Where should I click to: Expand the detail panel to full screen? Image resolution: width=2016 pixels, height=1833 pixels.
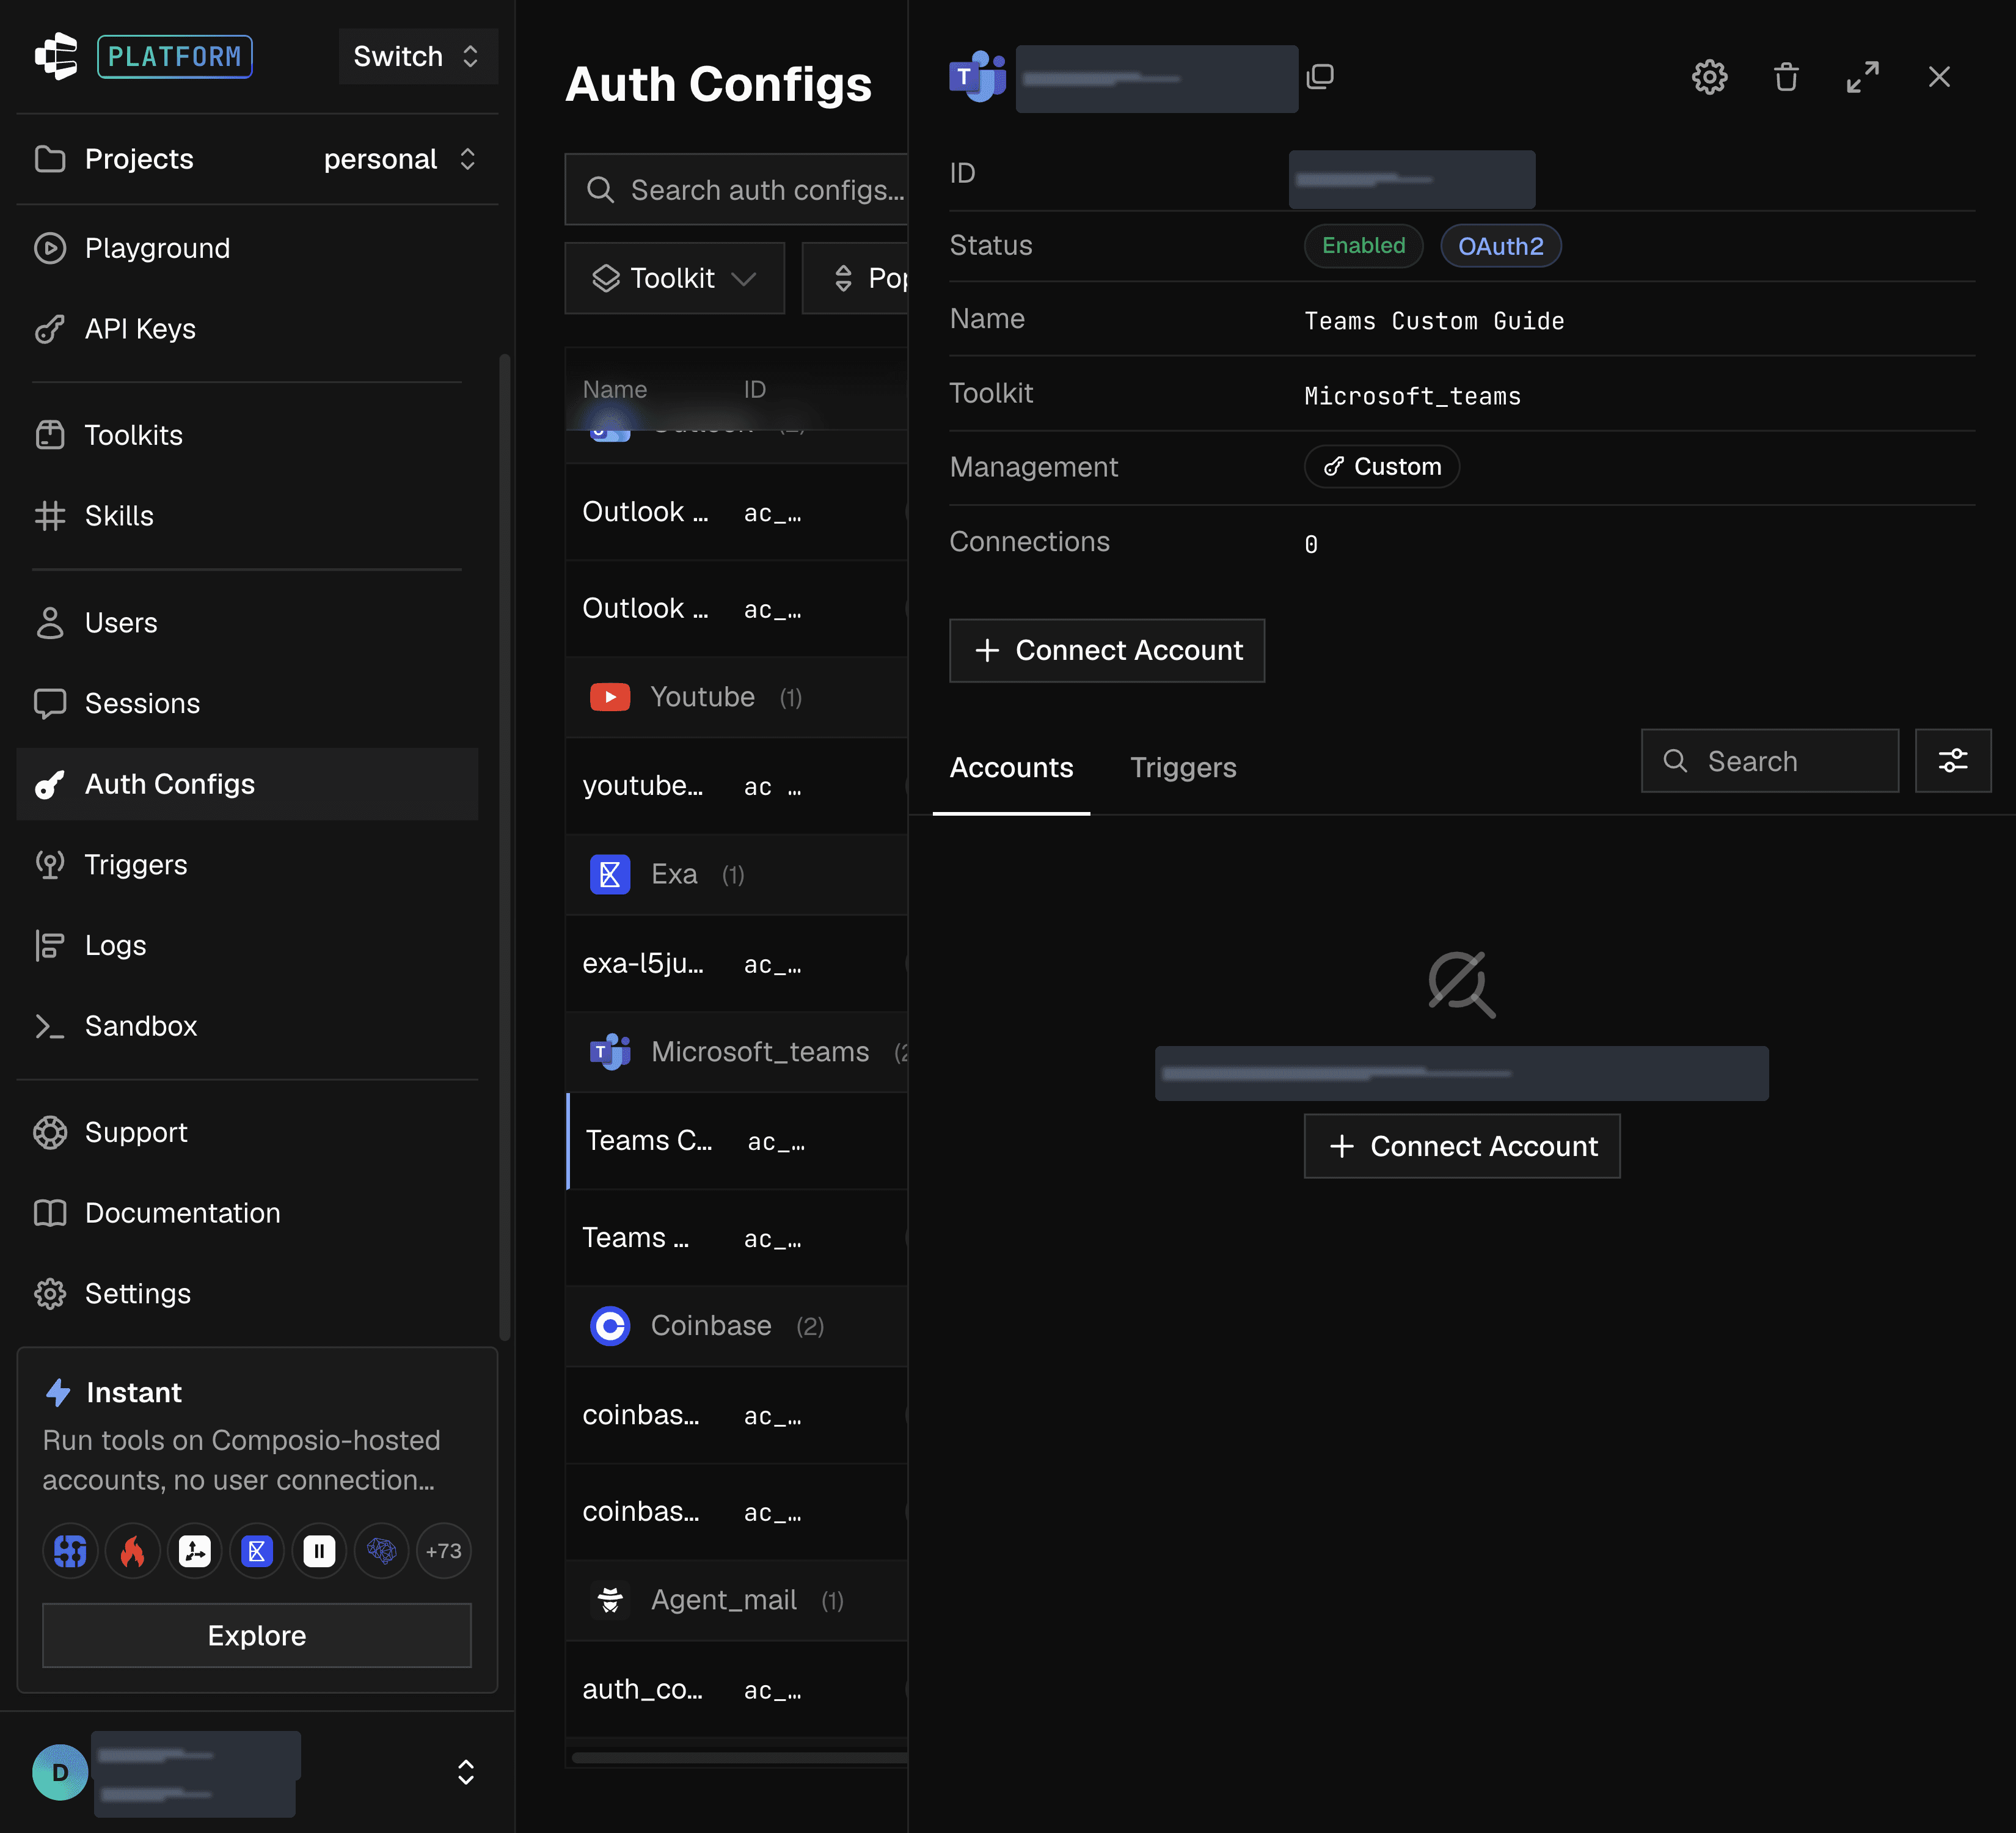(1862, 77)
